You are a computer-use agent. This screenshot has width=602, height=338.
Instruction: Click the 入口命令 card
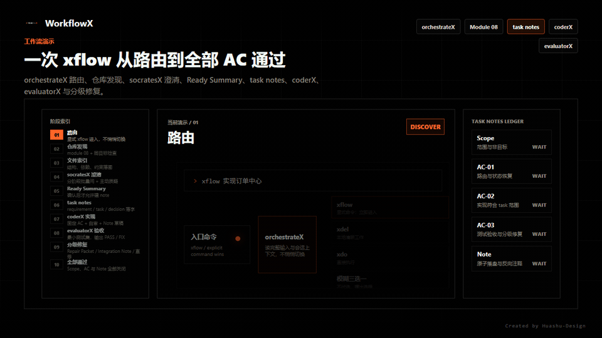click(217, 245)
